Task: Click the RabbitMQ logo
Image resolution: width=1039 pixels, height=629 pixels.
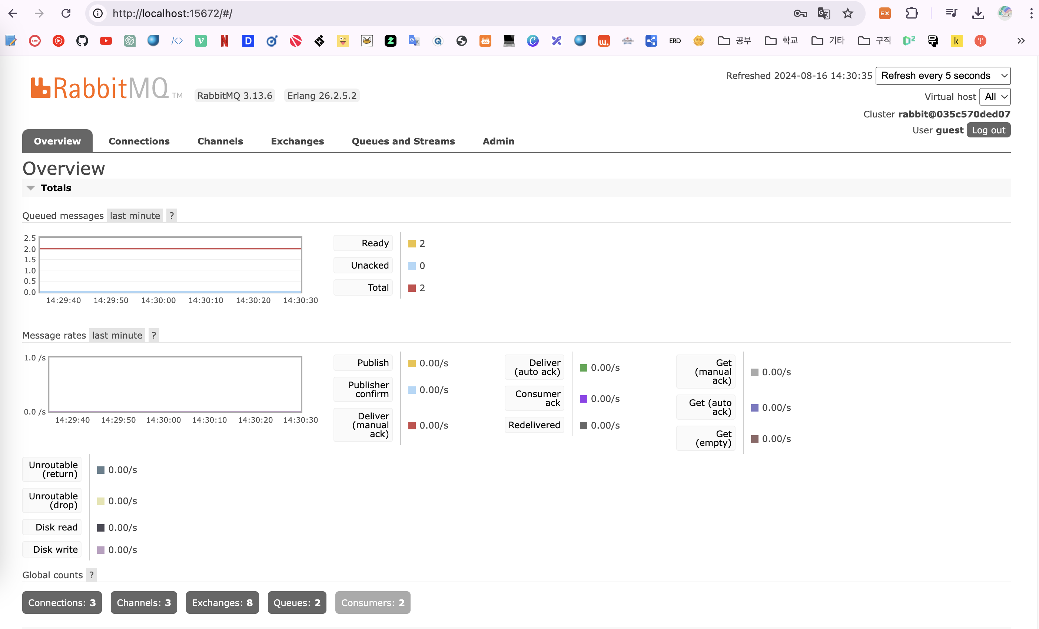Action: (100, 89)
